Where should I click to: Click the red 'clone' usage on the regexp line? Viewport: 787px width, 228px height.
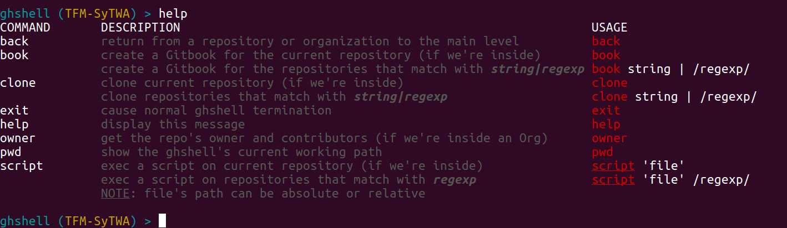pos(609,96)
